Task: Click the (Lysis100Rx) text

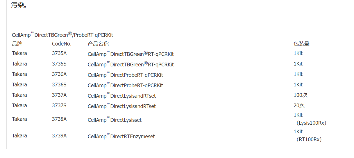Action: click(x=311, y=123)
